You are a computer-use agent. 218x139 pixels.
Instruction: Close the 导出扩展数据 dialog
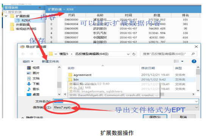point(196,46)
